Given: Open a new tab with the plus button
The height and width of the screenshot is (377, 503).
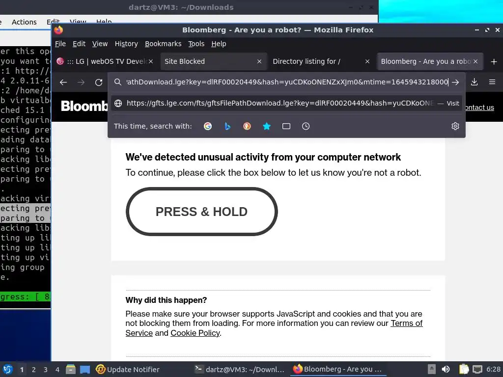Looking at the screenshot, I should pos(494,61).
